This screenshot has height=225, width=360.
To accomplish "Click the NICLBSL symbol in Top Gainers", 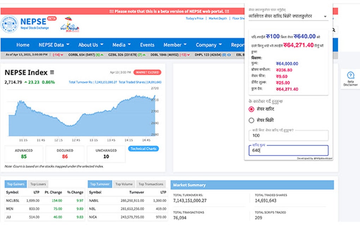I will point(13,200).
